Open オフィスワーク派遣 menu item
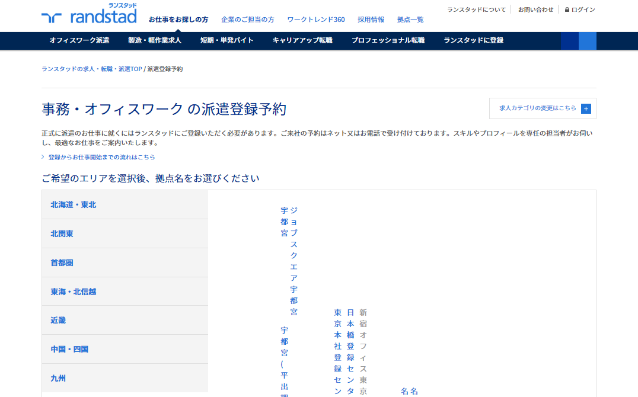This screenshot has width=638, height=397. (x=79, y=40)
